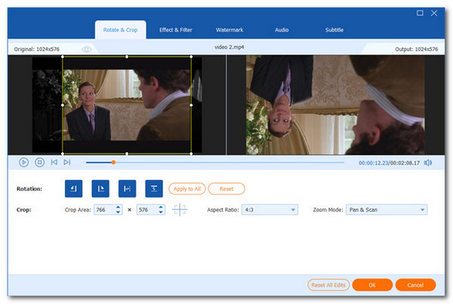This screenshot has height=304, width=453.
Task: Click the bottom-left crop handle
Action: 63,154
